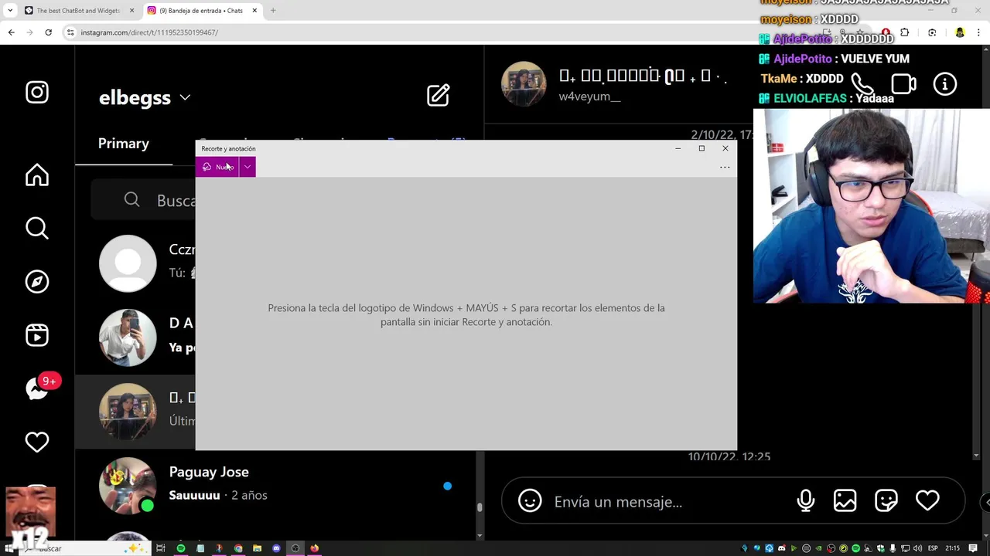
Task: Open Discord from taskbar
Action: [277, 548]
